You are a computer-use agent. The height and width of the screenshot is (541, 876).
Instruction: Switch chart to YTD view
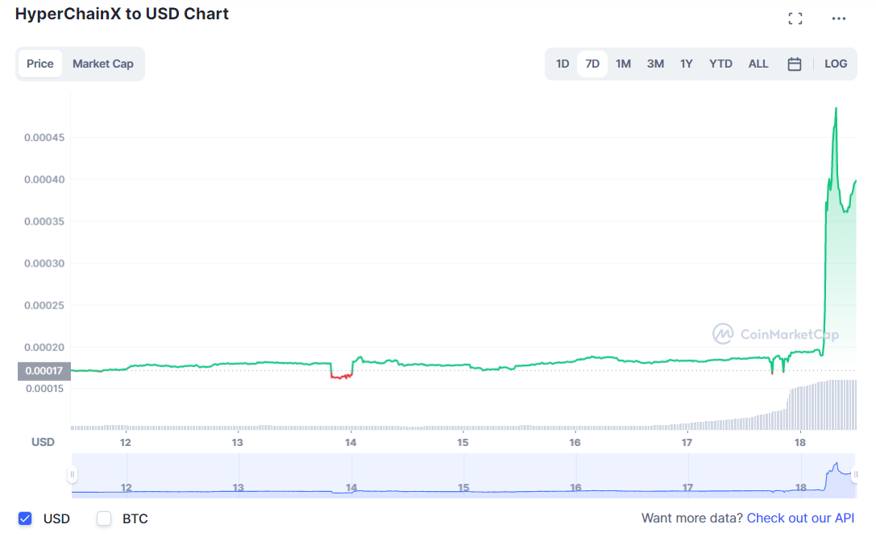(720, 63)
